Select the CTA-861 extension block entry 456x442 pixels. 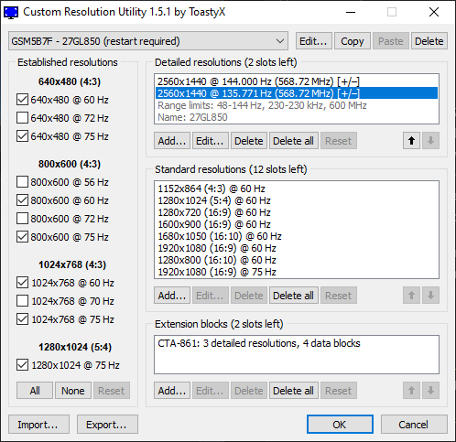(259, 343)
